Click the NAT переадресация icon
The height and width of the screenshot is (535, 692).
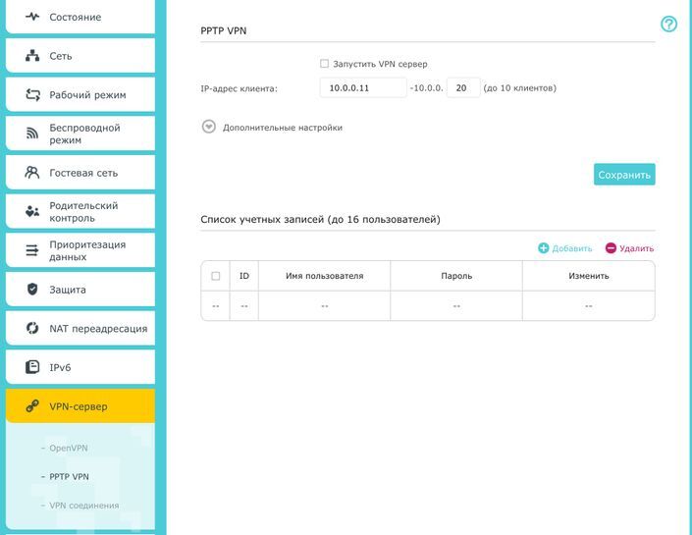[32, 329]
